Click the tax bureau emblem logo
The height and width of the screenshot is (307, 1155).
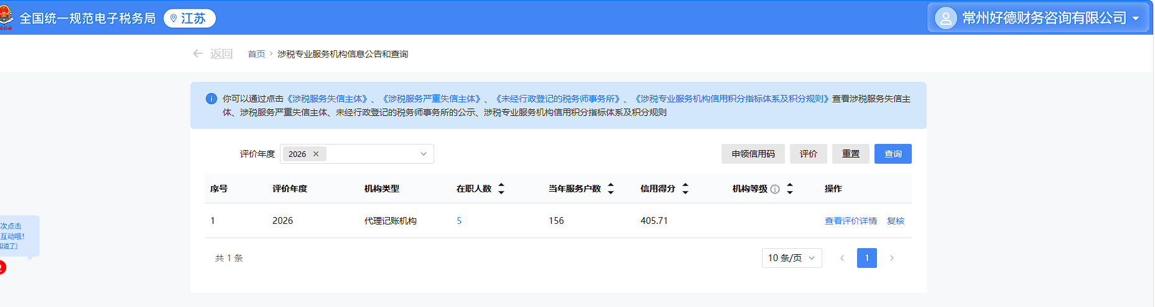pyautogui.click(x=6, y=17)
